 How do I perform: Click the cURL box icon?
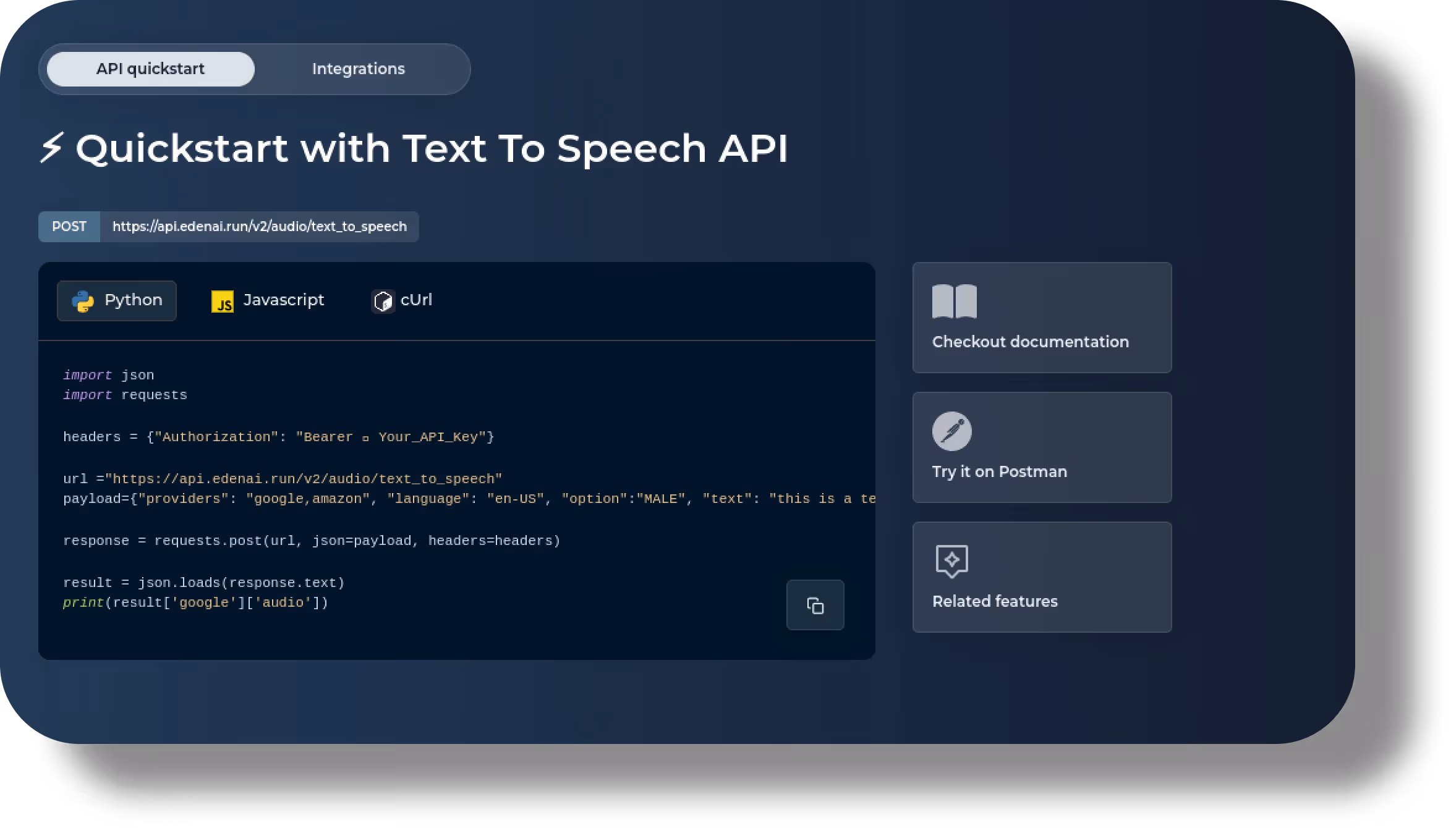(x=383, y=302)
